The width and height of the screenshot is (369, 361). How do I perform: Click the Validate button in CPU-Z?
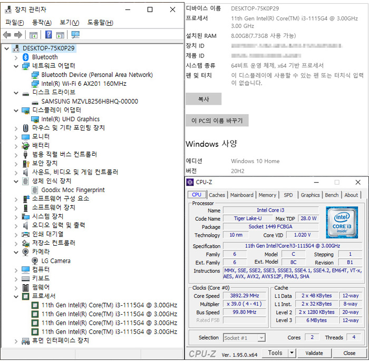[x=314, y=353]
